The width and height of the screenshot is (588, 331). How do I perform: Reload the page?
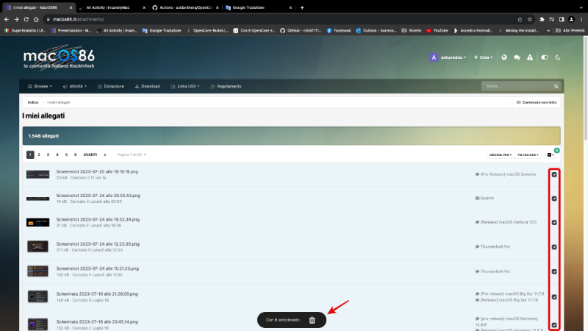click(26, 19)
